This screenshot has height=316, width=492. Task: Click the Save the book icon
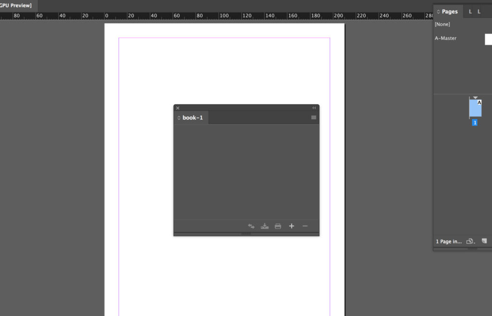point(265,226)
